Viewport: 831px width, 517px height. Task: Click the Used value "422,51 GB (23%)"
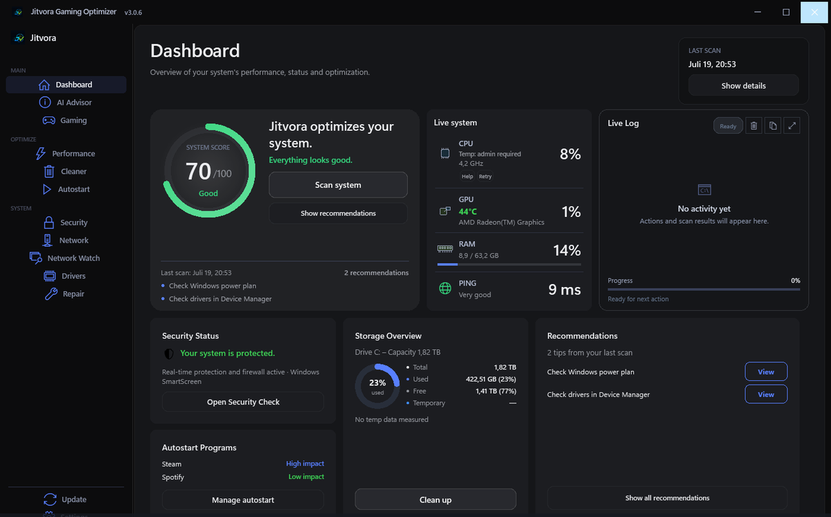pyautogui.click(x=491, y=380)
